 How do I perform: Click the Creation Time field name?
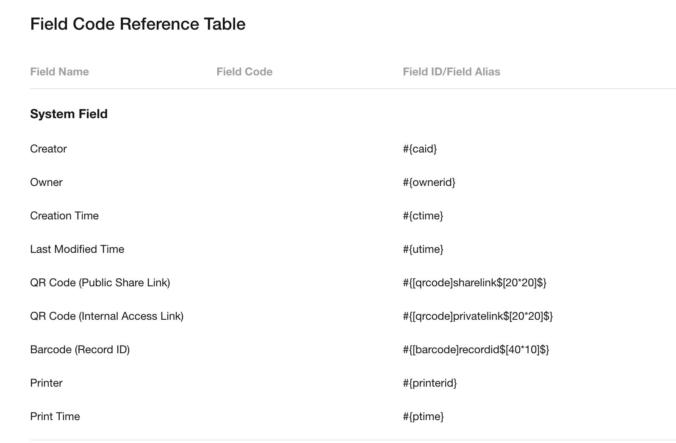point(64,216)
